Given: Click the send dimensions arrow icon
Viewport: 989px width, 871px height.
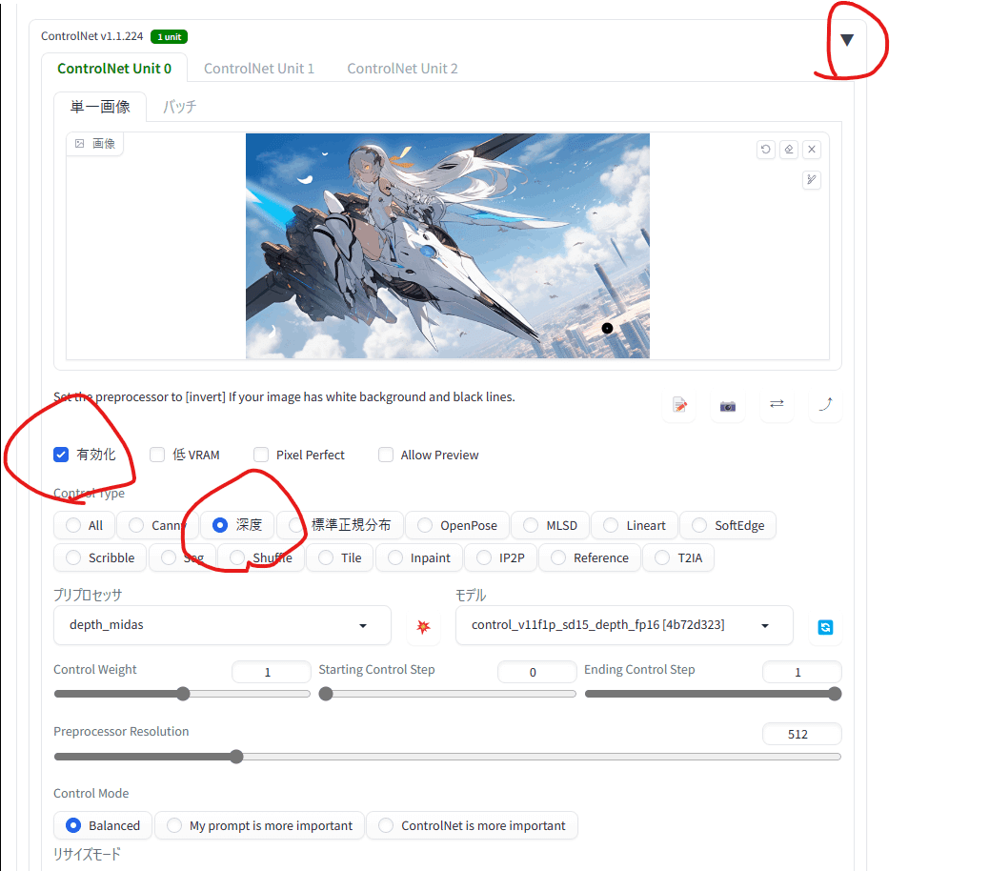Looking at the screenshot, I should (x=825, y=404).
